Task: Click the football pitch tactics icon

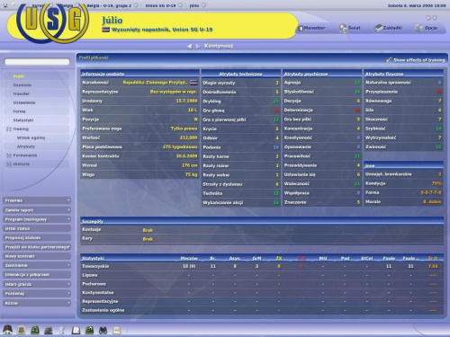Action: click(35, 330)
